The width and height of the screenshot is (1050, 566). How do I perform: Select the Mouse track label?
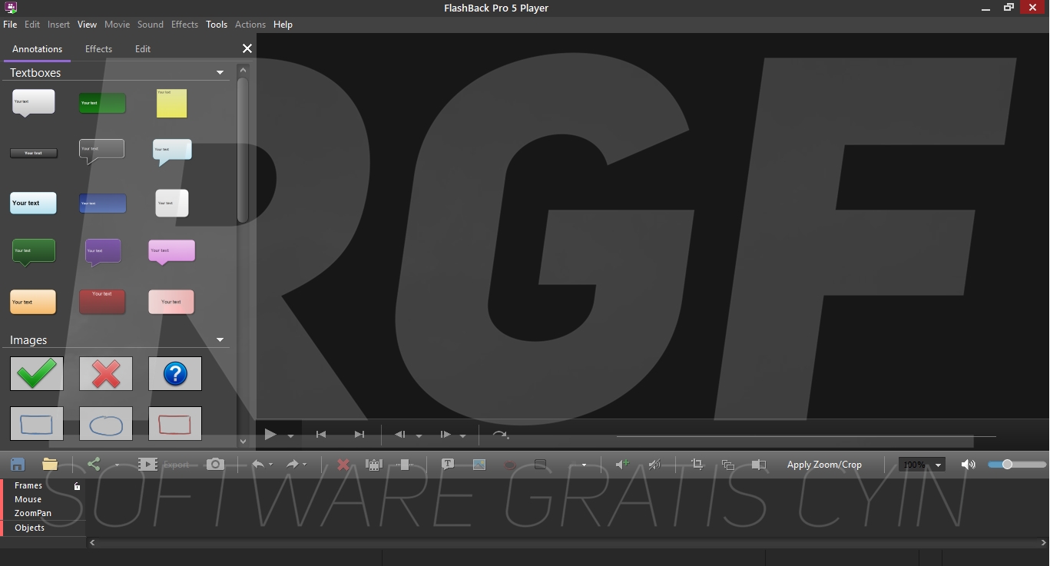28,499
